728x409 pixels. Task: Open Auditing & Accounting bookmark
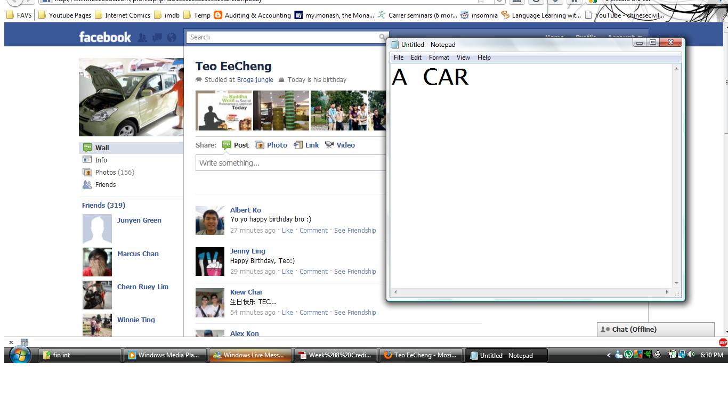tap(253, 15)
